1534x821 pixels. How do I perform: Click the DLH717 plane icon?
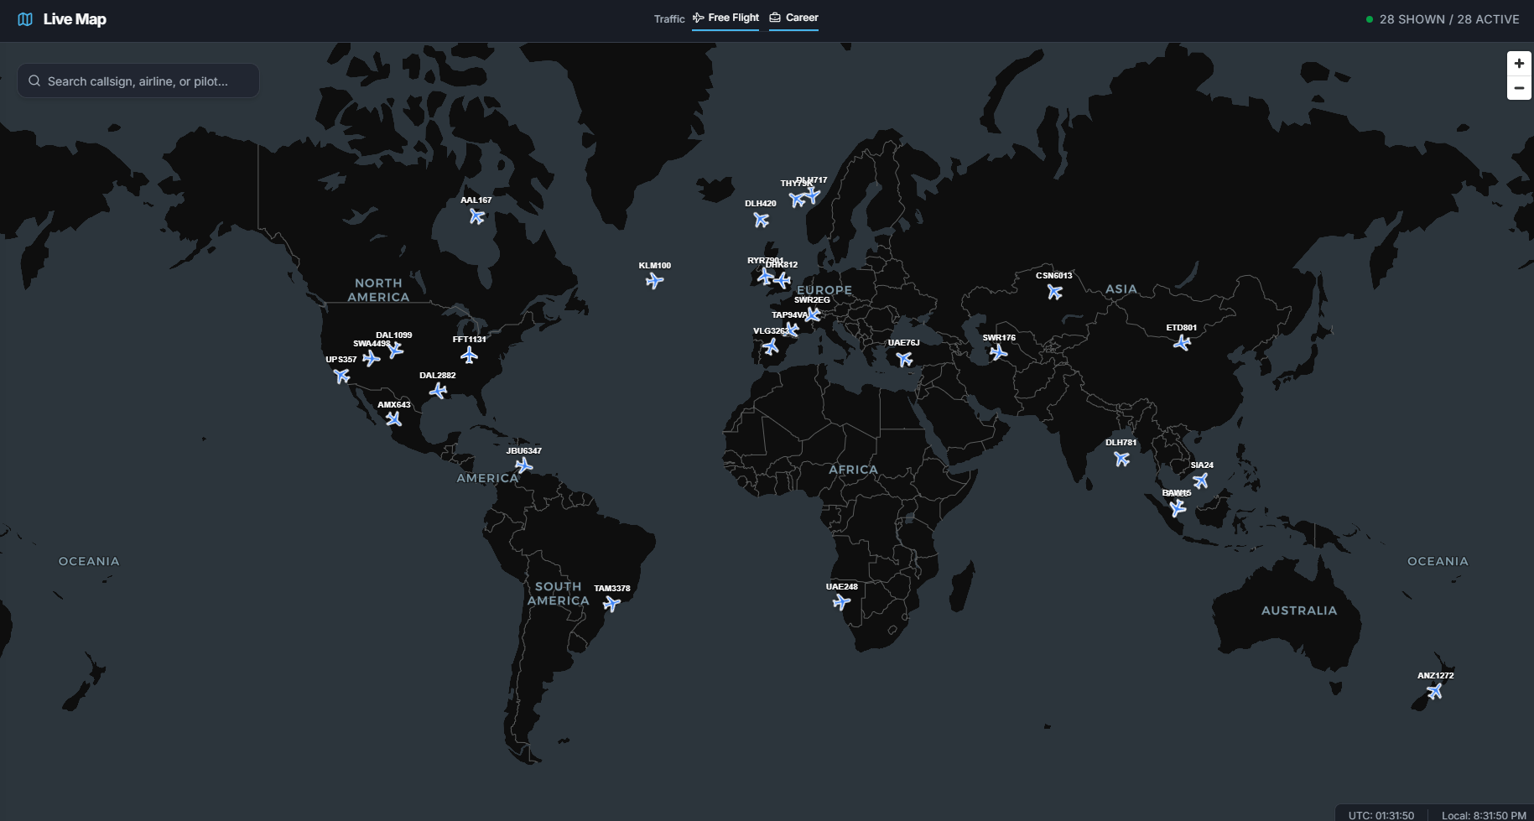(x=813, y=195)
